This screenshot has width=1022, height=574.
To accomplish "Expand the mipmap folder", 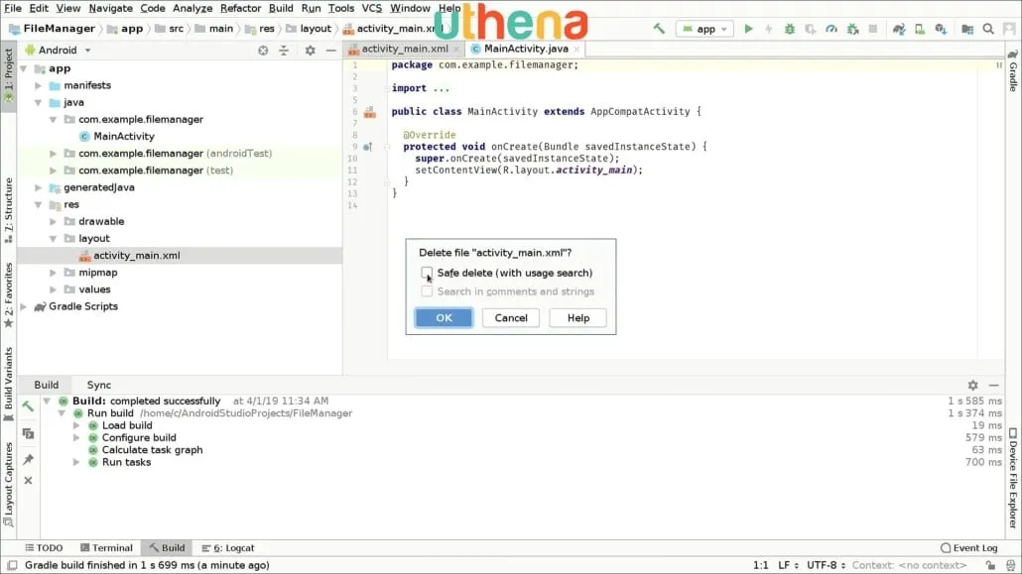I will click(54, 273).
